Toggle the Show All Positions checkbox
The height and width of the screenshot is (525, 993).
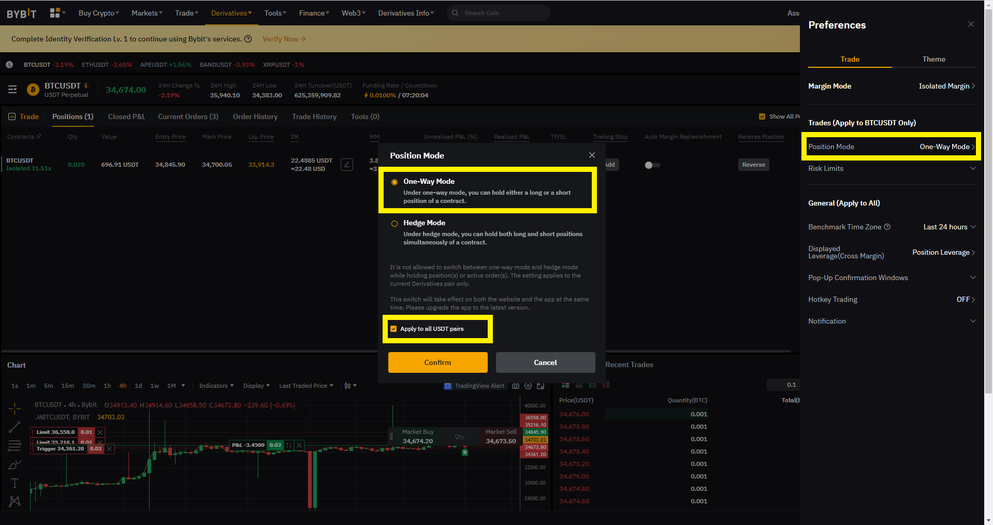(762, 116)
